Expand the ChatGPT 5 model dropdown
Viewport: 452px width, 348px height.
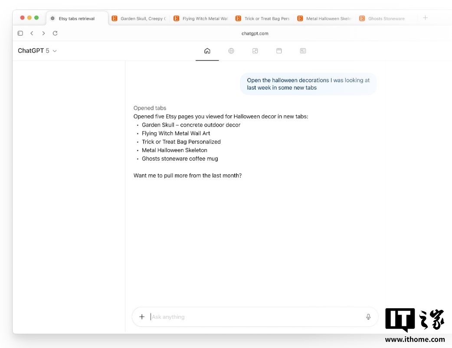click(x=37, y=51)
